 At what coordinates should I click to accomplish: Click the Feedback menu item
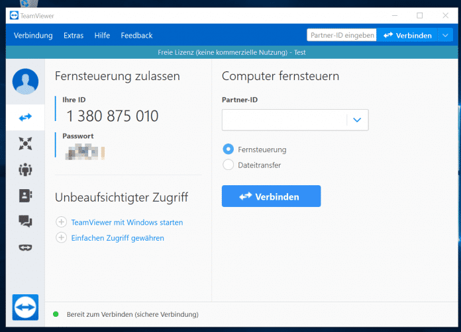(x=136, y=35)
